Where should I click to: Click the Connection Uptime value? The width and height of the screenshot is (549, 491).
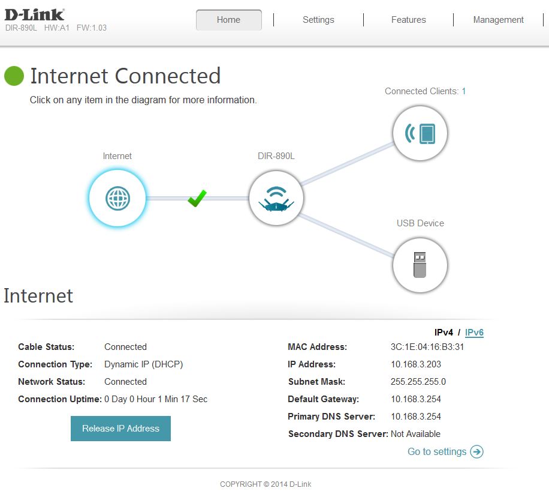pyautogui.click(x=156, y=399)
